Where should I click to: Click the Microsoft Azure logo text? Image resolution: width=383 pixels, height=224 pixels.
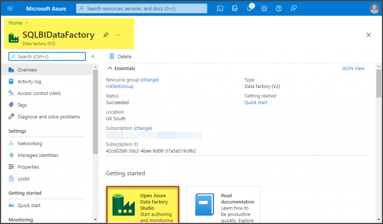point(46,9)
